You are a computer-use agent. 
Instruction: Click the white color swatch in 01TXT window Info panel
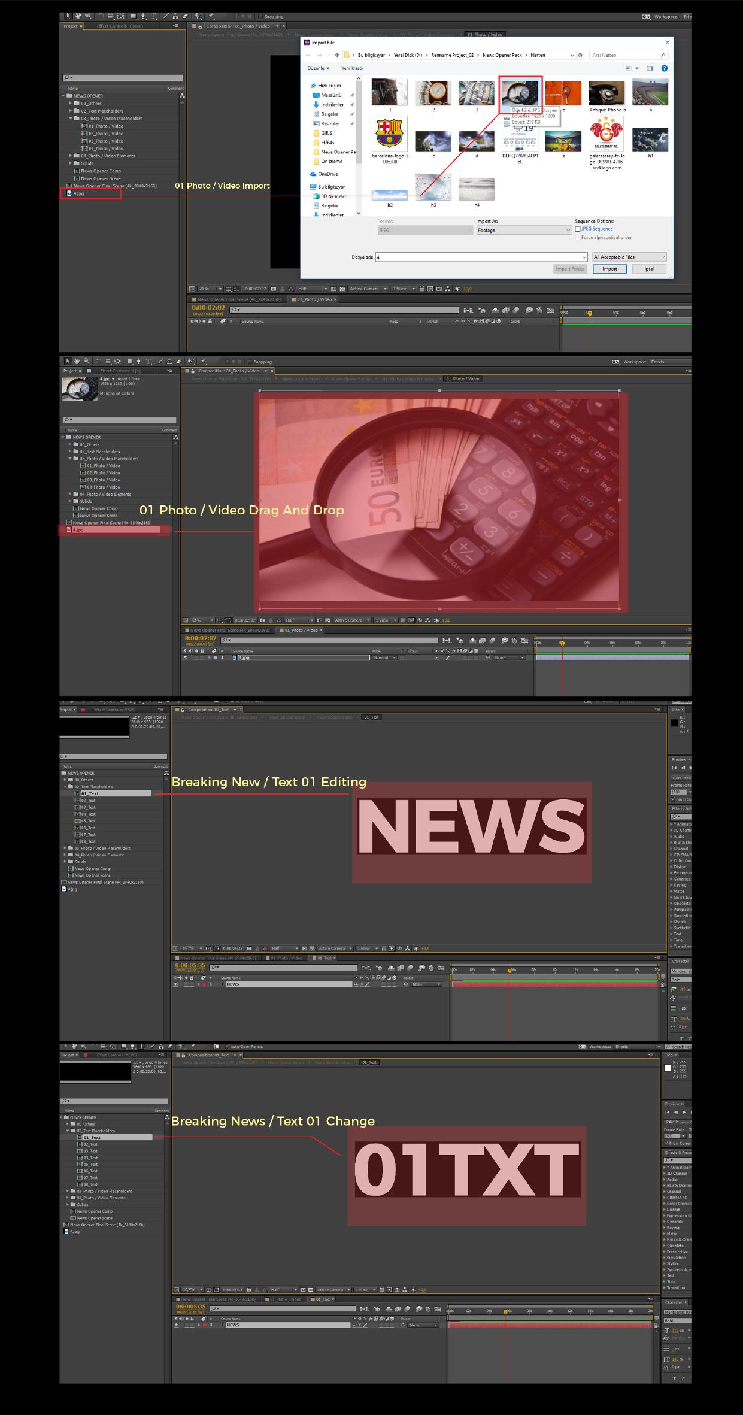point(668,1068)
